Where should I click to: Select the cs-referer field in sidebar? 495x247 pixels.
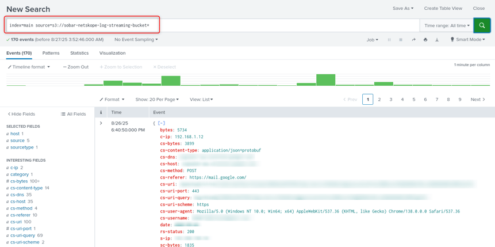pos(21,215)
